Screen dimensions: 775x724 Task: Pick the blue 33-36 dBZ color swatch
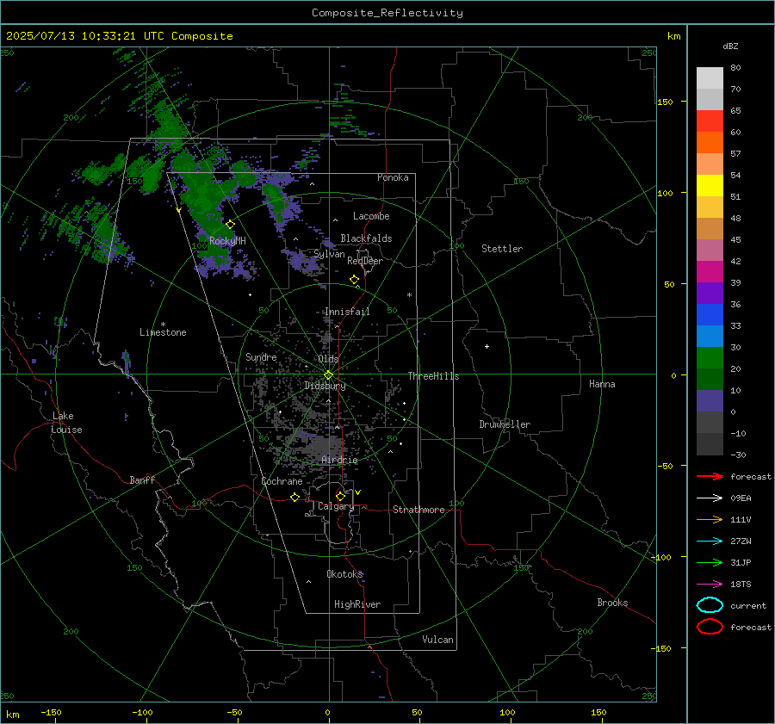[x=710, y=315]
